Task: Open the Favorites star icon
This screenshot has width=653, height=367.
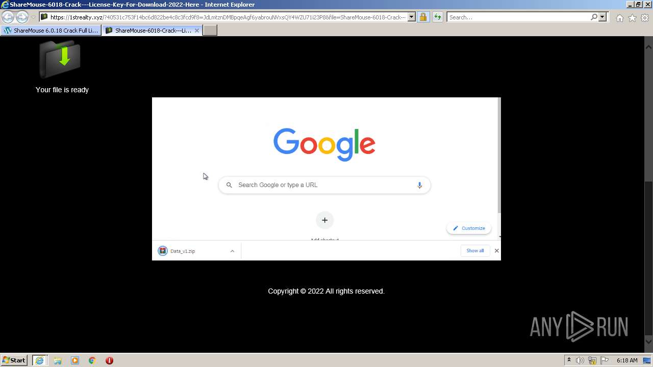Action: pyautogui.click(x=632, y=18)
